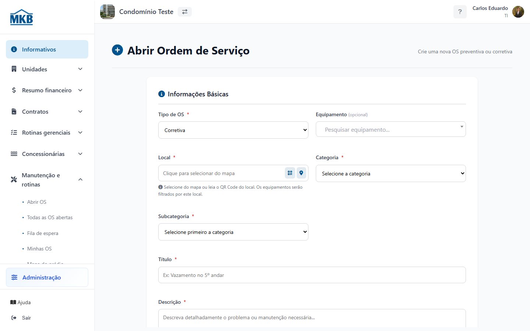Screen dimensions: 530x331
Task: Open the Pesquisar equipamento combo box
Action: coord(391,129)
